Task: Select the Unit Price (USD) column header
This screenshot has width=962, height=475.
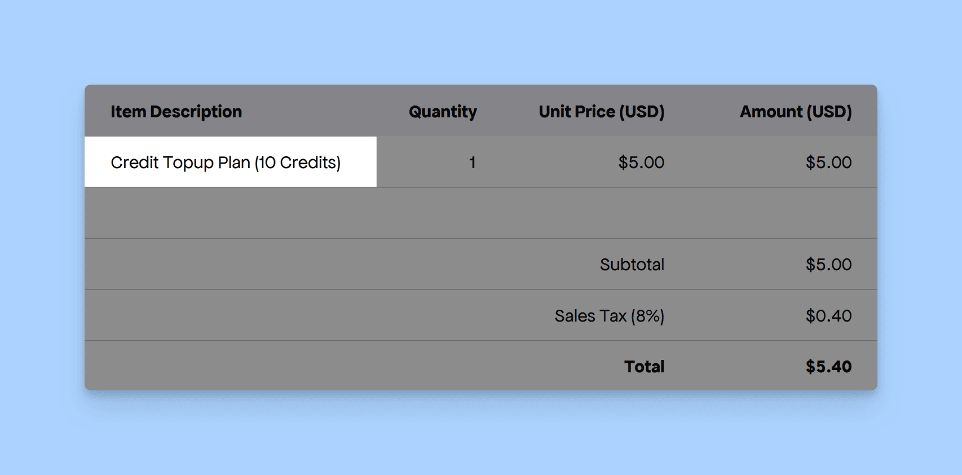Action: [601, 112]
